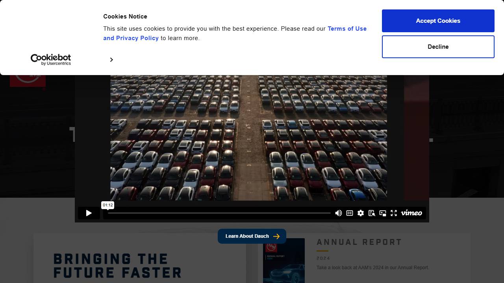
Task: Open the Annual Report heading link
Action: (359, 242)
